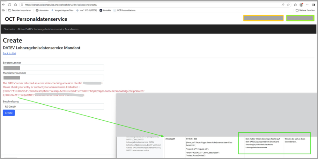Open the browser profile avatar
The image size is (318, 159).
click(302, 5)
